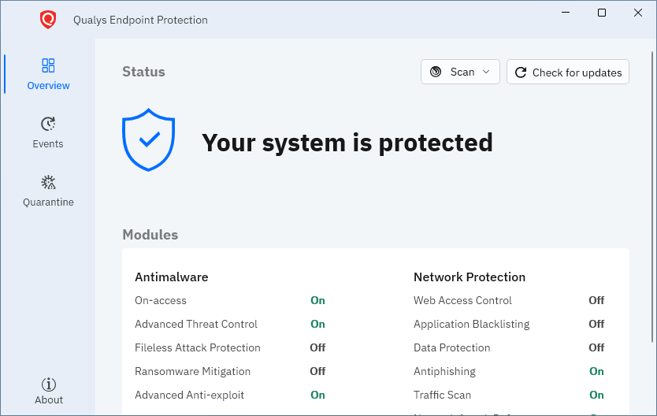Click the On status for Advanced Threat Control

[317, 324]
